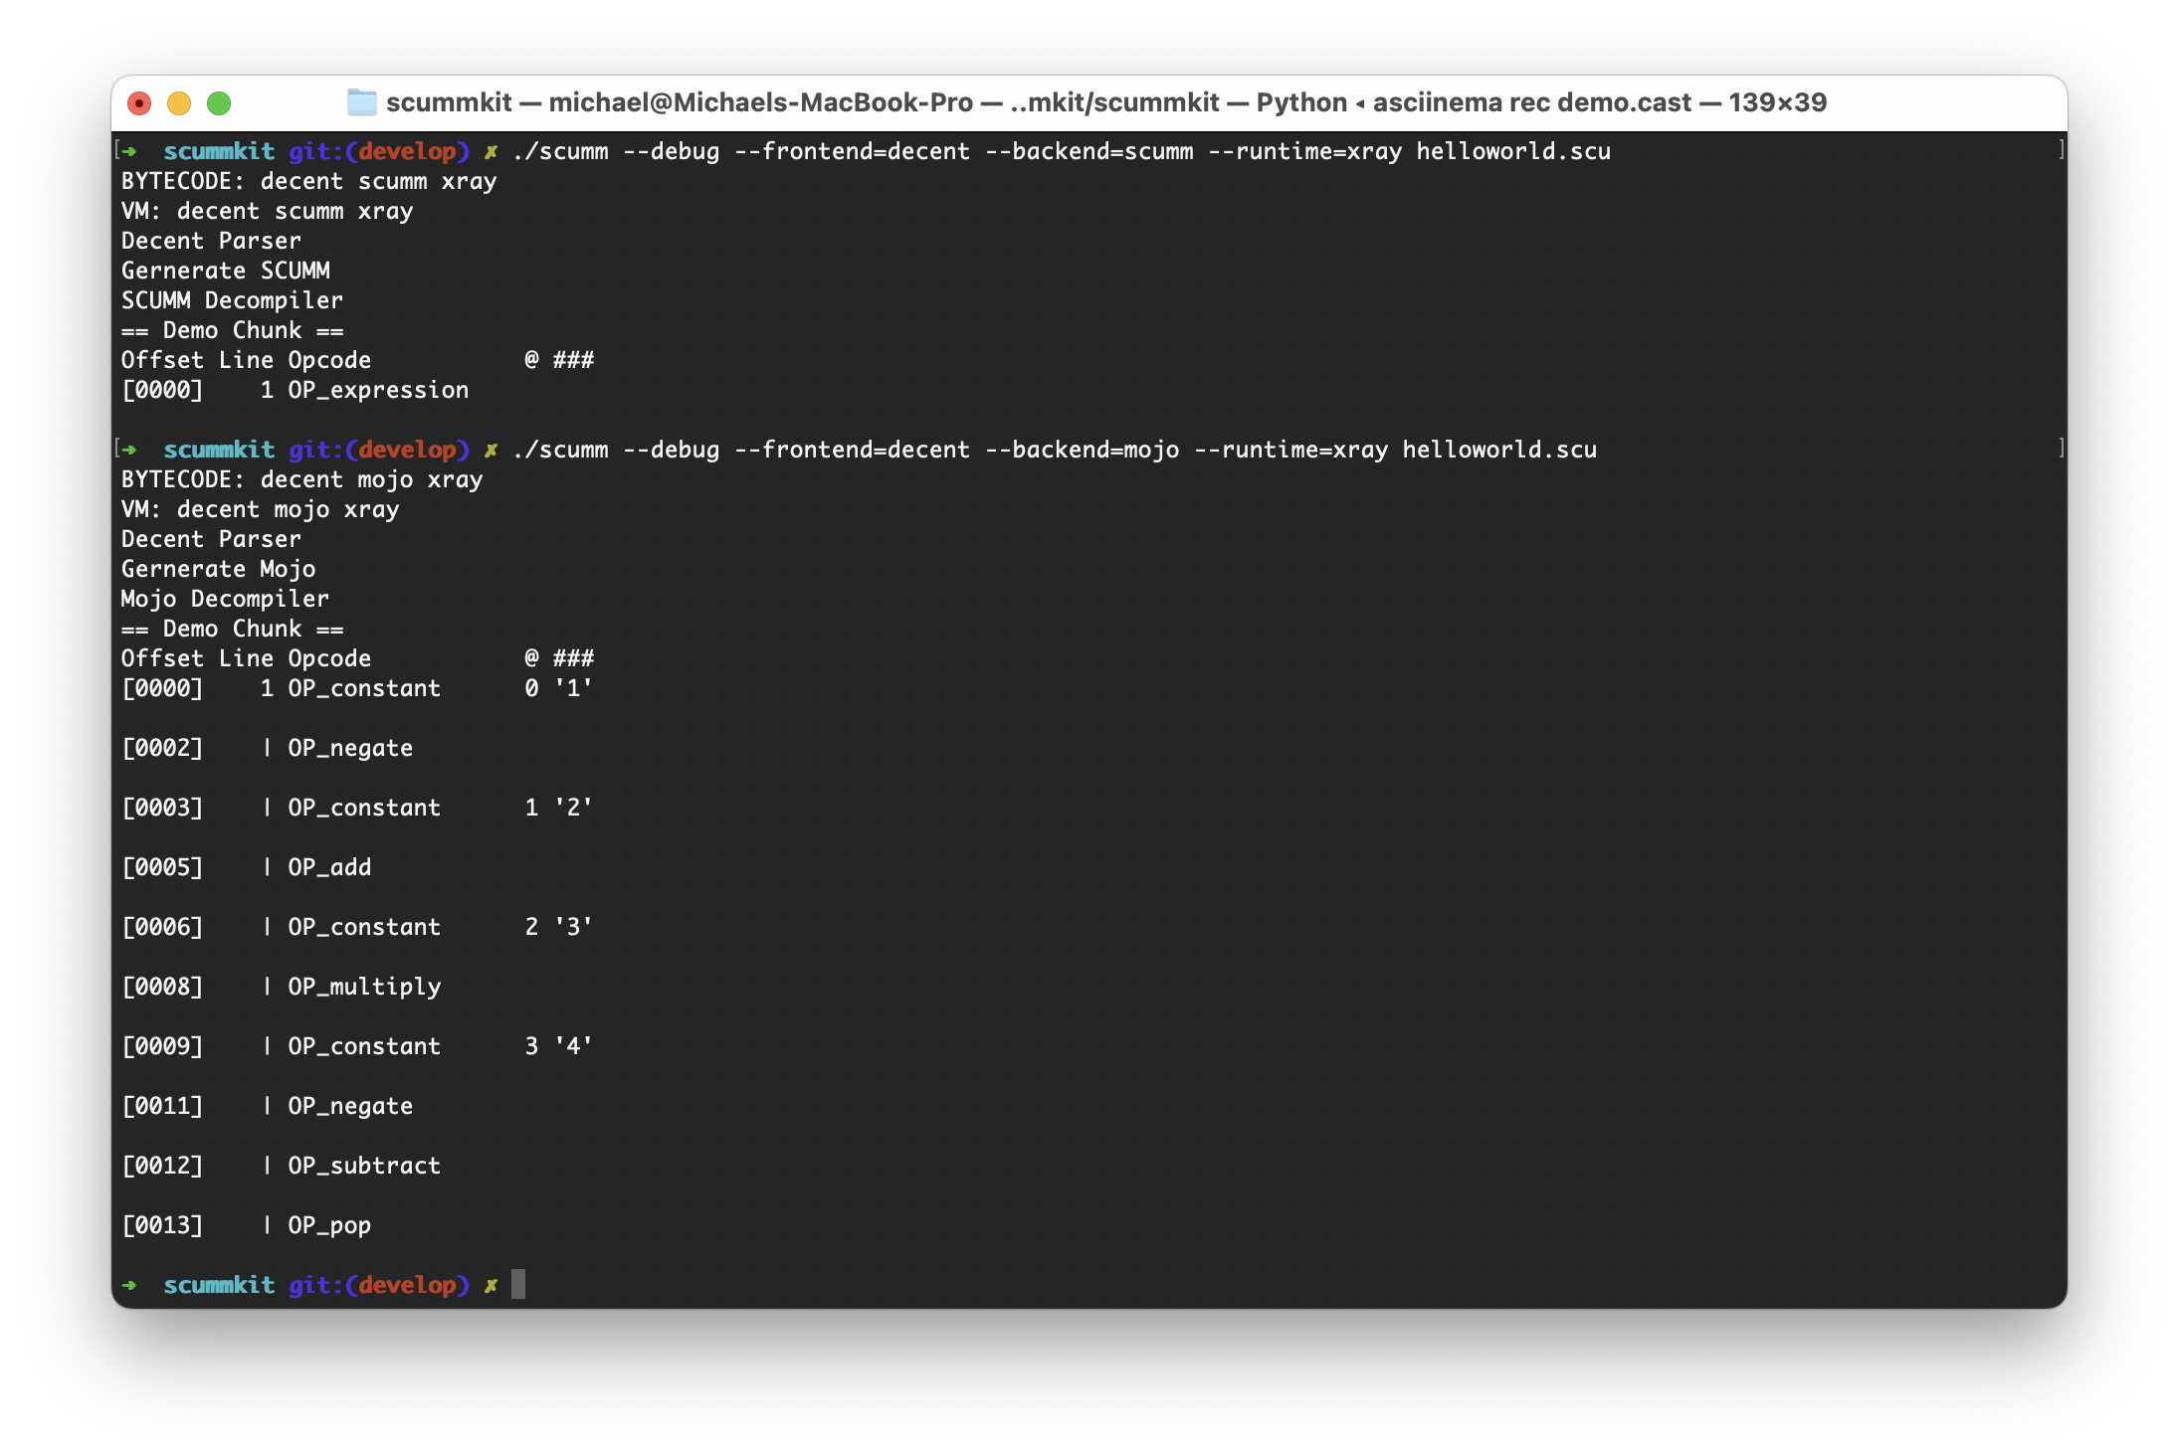The image size is (2179, 1456).
Task: Select the OP_expression opcode line
Action: click(x=378, y=390)
